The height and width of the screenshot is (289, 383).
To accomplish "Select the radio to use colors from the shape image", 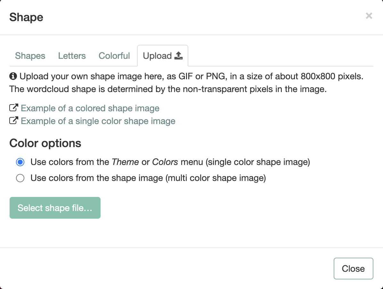I will (20, 178).
